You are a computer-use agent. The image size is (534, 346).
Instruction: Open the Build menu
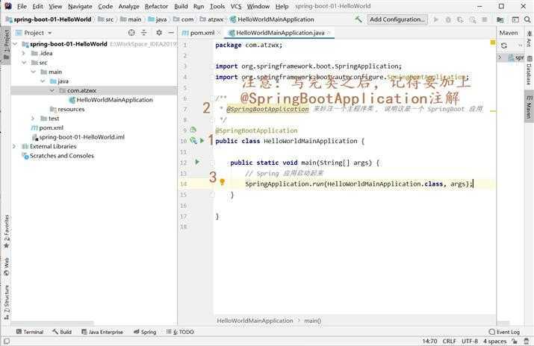[x=181, y=7]
